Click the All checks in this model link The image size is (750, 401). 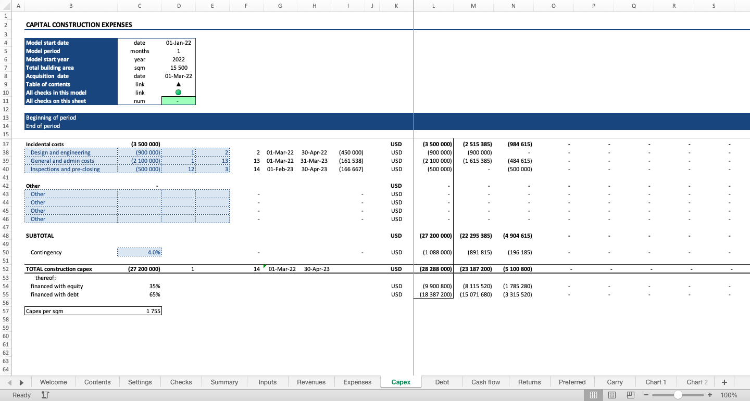[57, 93]
